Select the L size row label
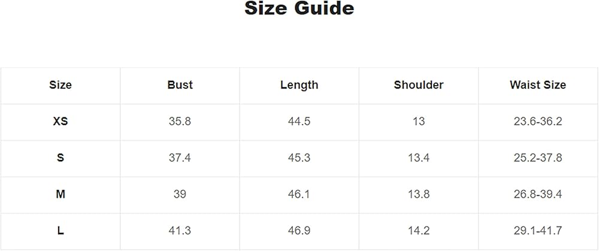The width and height of the screenshot is (599, 251). (x=60, y=231)
